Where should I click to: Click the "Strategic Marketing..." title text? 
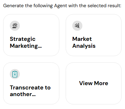click(x=26, y=43)
